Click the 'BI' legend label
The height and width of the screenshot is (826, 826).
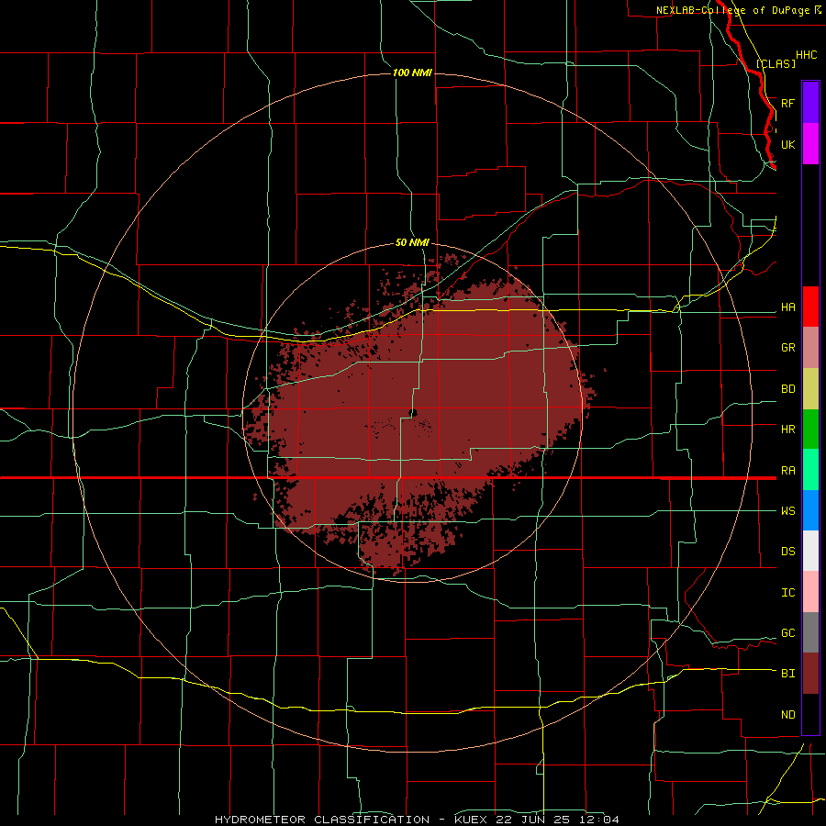787,674
